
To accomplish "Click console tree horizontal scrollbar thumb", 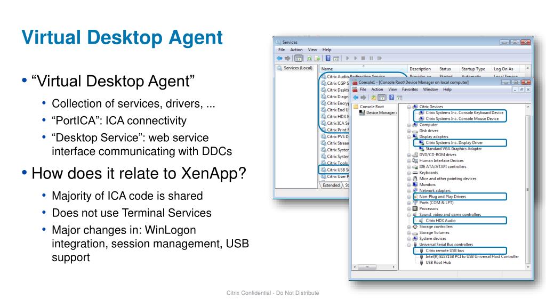I will (x=367, y=267).
